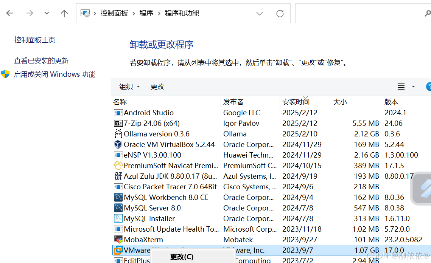Click the VMware Workstation icon
This screenshot has width=431, height=263.
(x=118, y=251)
